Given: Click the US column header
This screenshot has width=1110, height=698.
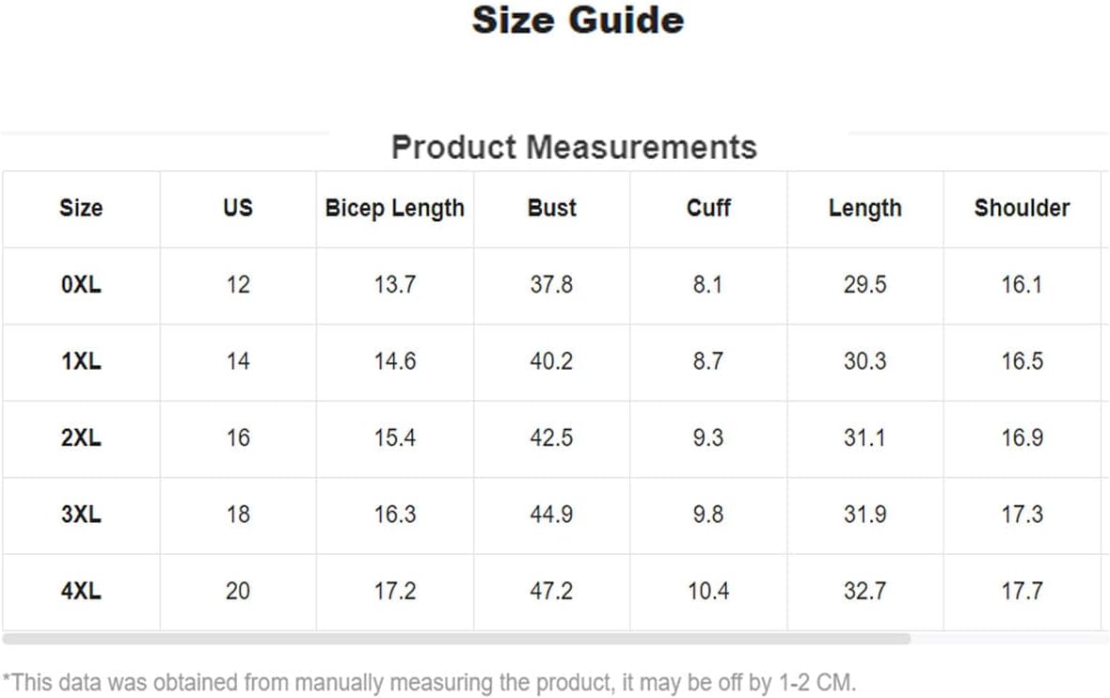Looking at the screenshot, I should click(238, 207).
